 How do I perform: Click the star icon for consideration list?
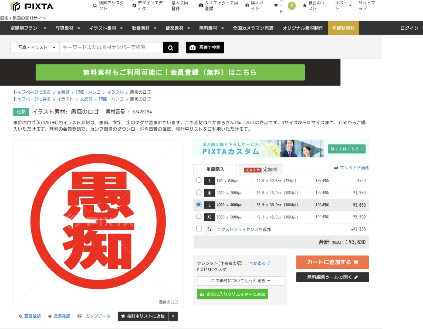pyautogui.click(x=305, y=5)
